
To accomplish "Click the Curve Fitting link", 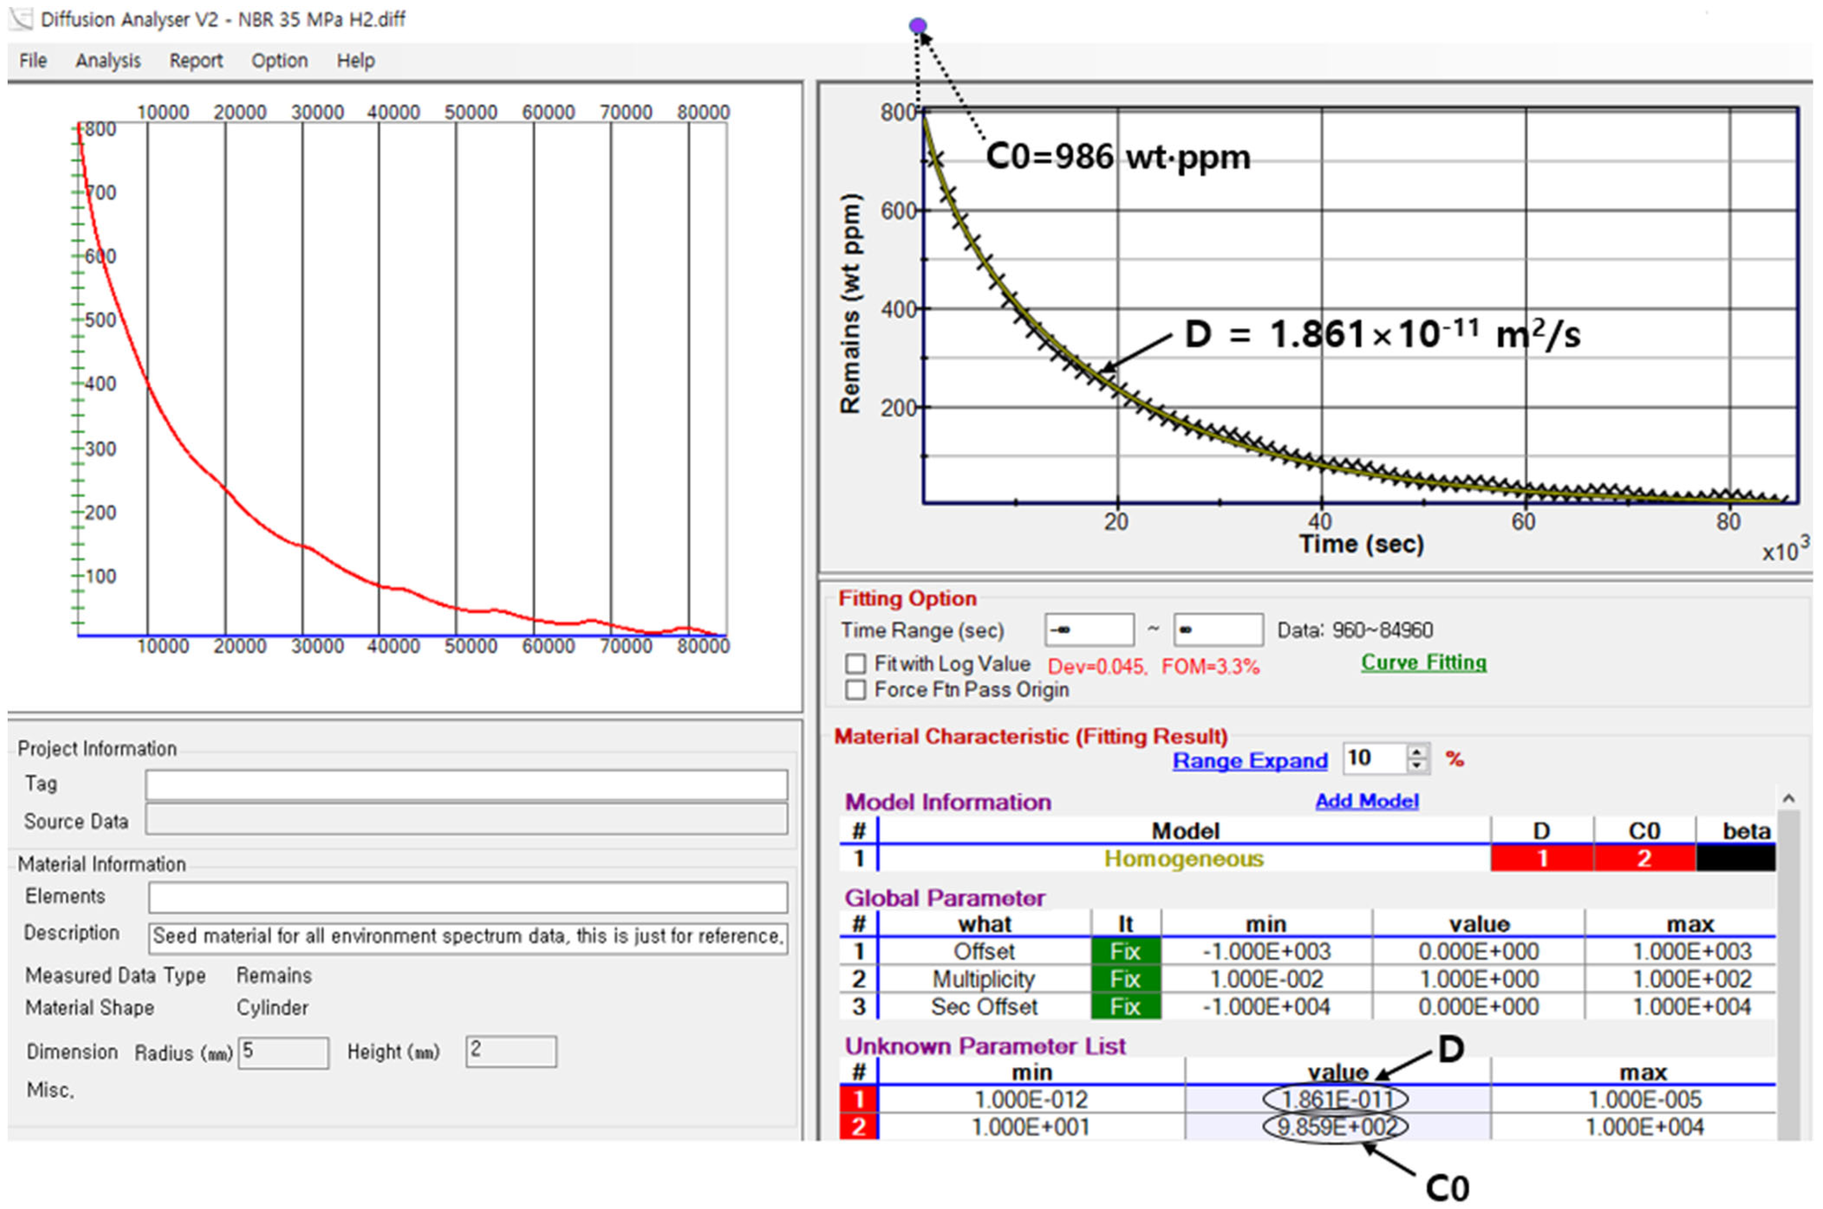I will [1423, 662].
